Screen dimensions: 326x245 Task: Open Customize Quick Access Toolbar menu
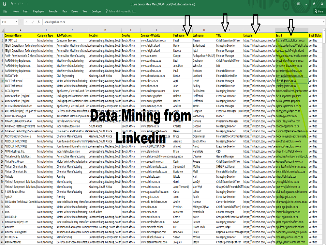coord(27,4)
